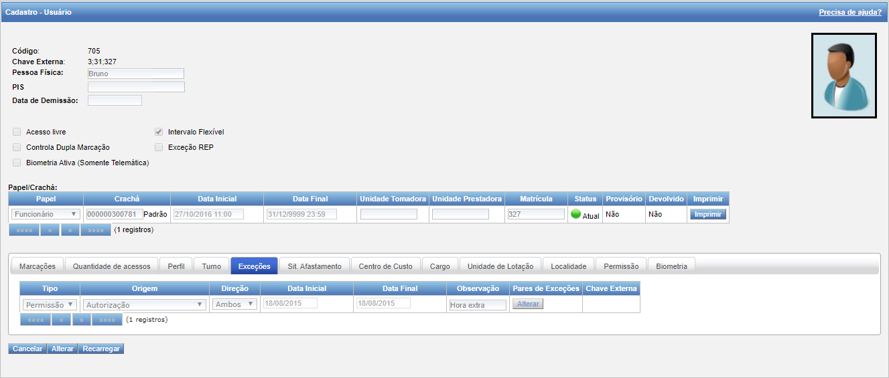This screenshot has width=889, height=378.
Task: Open the Papel dropdown showing Funcionário
Action: 46,214
